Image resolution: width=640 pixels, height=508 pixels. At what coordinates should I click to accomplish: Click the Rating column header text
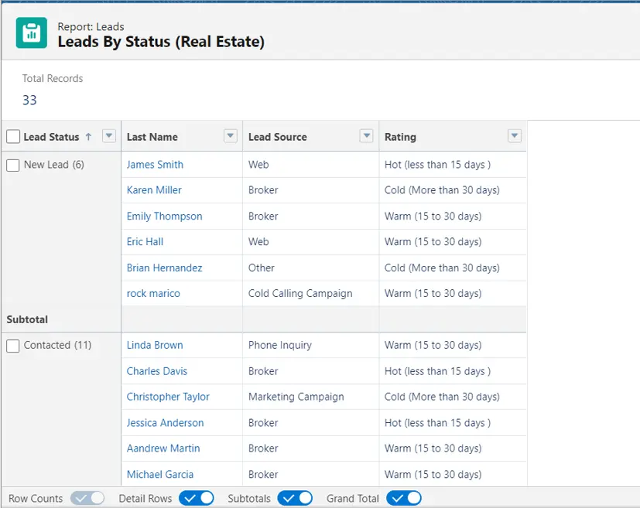click(400, 137)
